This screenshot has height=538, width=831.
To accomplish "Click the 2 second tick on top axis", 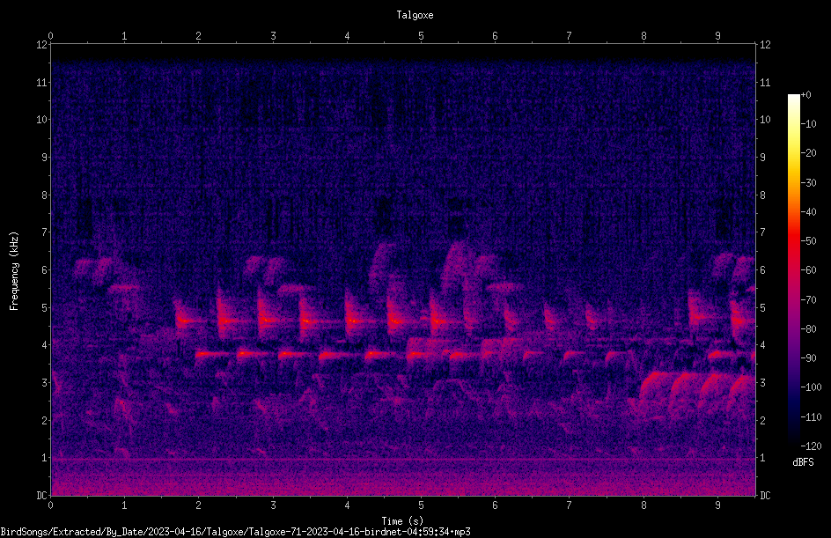I will tap(199, 36).
